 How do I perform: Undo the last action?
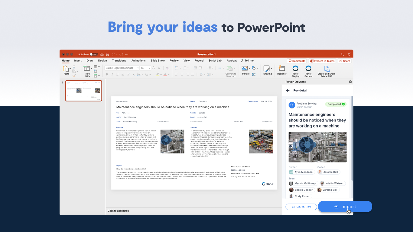tap(113, 54)
